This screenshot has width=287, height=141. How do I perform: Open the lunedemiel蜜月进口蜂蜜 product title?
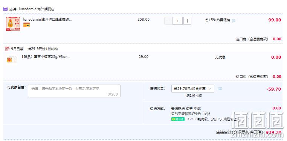pos(47,20)
